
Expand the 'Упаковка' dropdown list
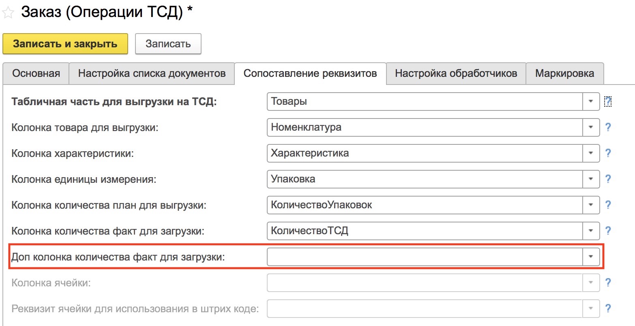591,179
